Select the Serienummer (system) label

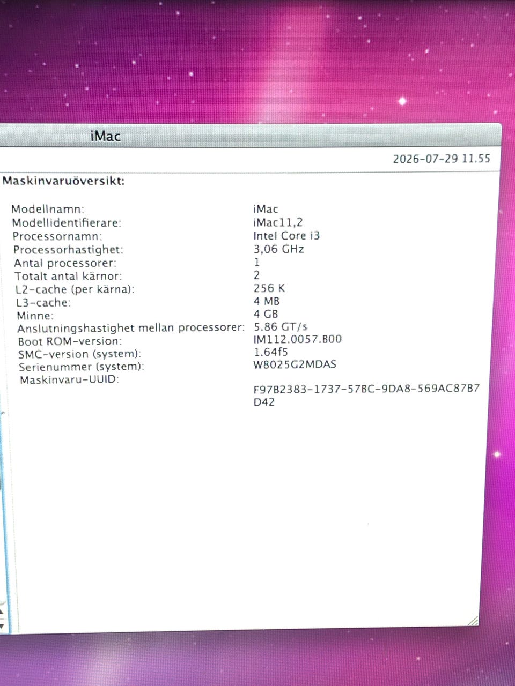[82, 367]
